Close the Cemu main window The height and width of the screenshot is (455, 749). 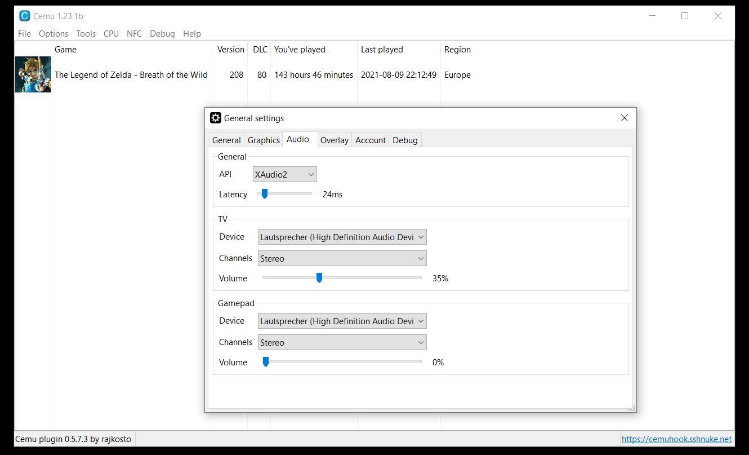click(718, 16)
